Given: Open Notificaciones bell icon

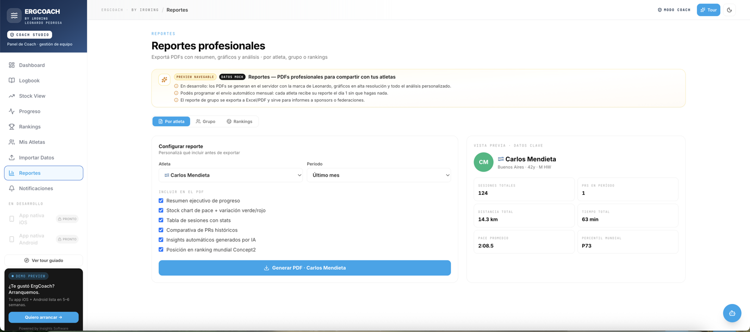Looking at the screenshot, I should [x=11, y=189].
